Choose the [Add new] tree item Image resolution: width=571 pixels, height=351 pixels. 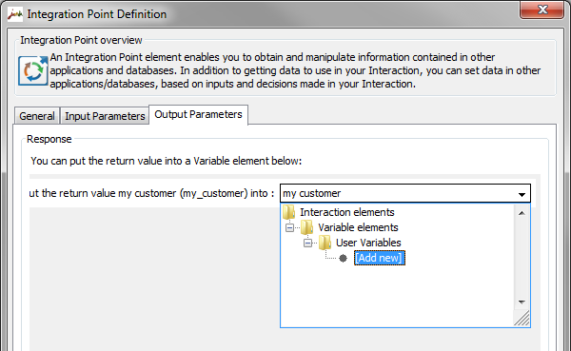click(380, 258)
